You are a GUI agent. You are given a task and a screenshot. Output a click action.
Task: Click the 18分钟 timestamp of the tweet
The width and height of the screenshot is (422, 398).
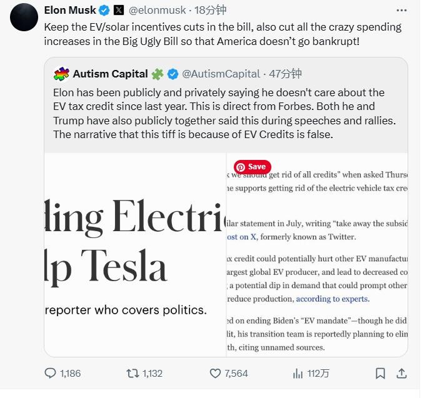[210, 10]
